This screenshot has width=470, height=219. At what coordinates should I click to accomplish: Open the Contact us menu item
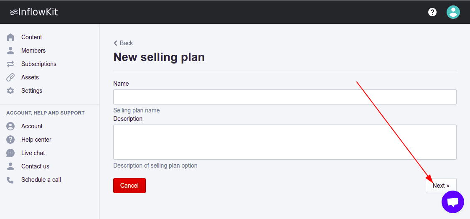[35, 166]
